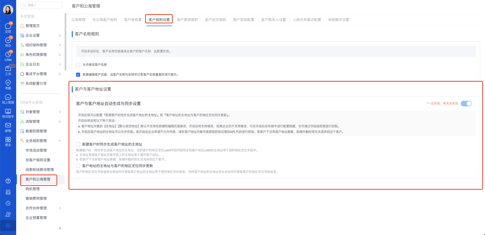
Task: Enable 允许修改客户名称 checkbox
Action: 78,65
